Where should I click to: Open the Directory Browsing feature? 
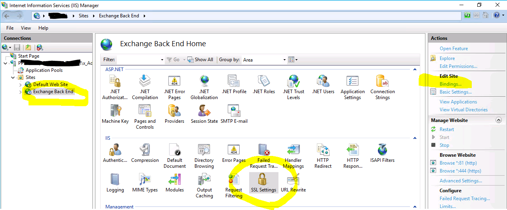point(204,156)
